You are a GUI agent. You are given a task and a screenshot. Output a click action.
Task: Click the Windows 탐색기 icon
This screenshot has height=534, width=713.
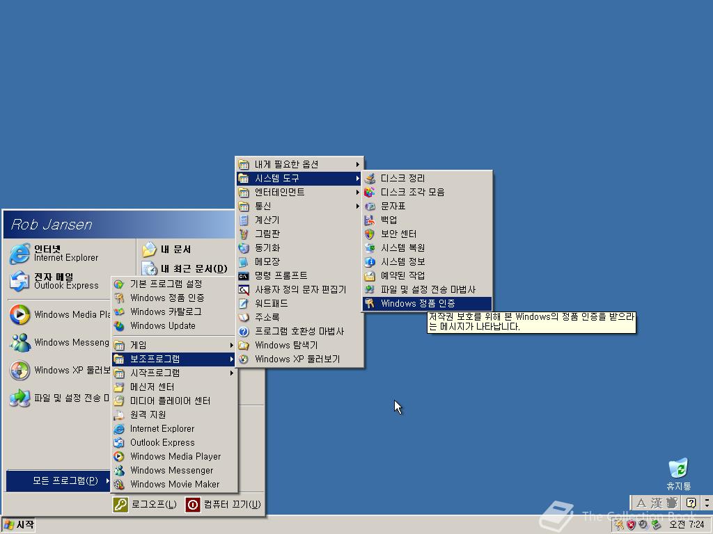point(244,345)
